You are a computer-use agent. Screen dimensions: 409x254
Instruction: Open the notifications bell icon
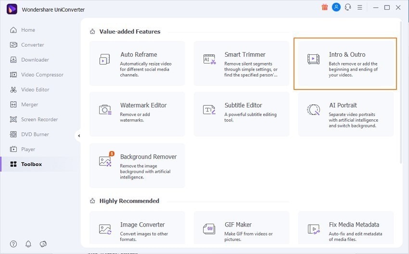(x=28, y=244)
